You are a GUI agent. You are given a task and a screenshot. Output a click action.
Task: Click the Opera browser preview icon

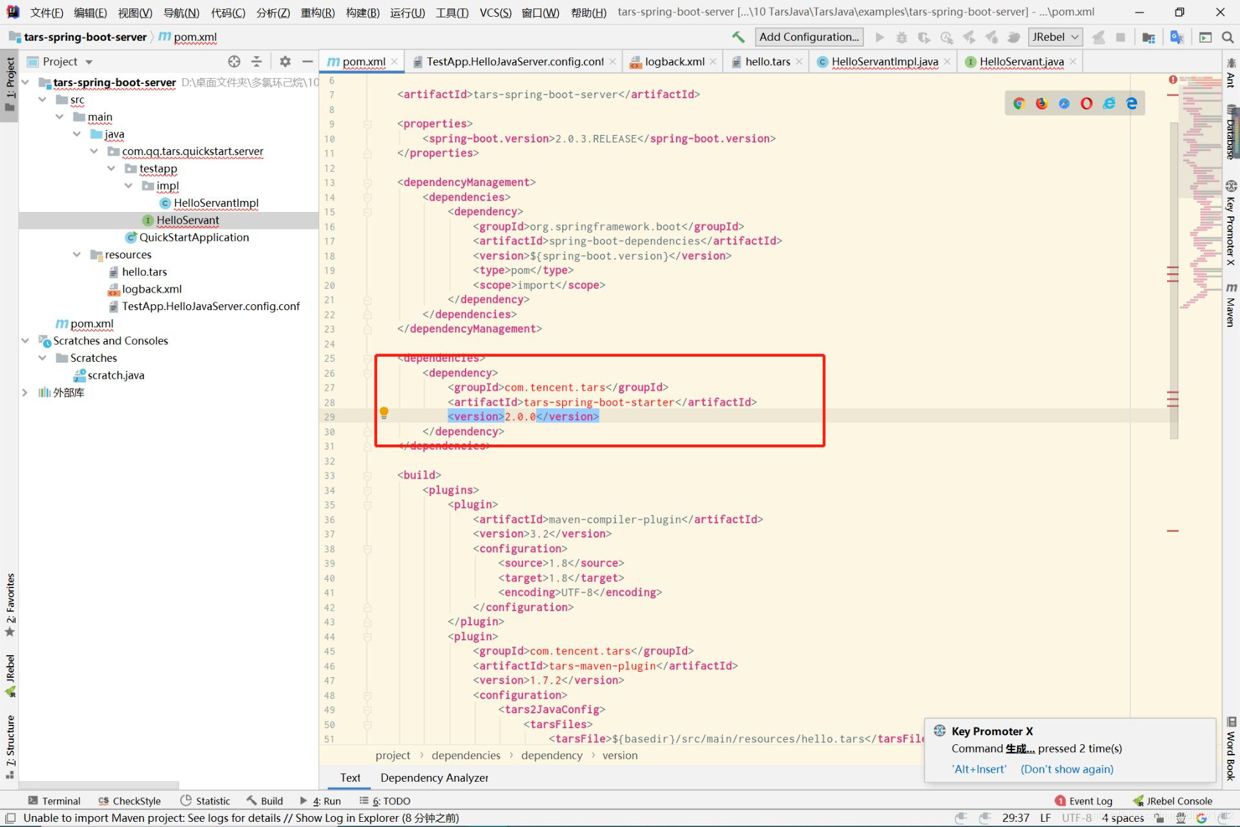(x=1086, y=103)
